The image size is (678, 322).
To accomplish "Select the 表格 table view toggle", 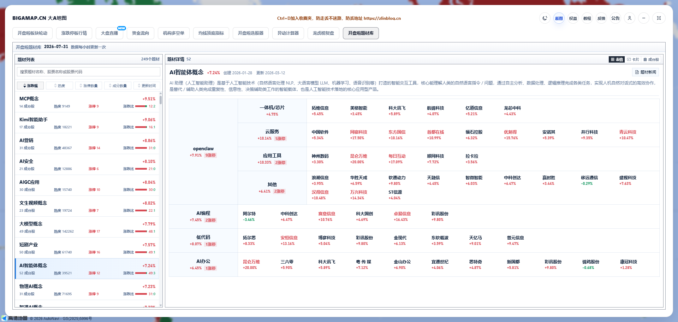I will click(617, 59).
